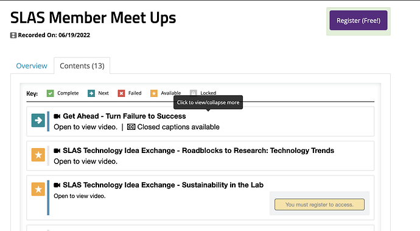420x231 pixels.
Task: Click the Closed captions available text
Action: pos(178,127)
